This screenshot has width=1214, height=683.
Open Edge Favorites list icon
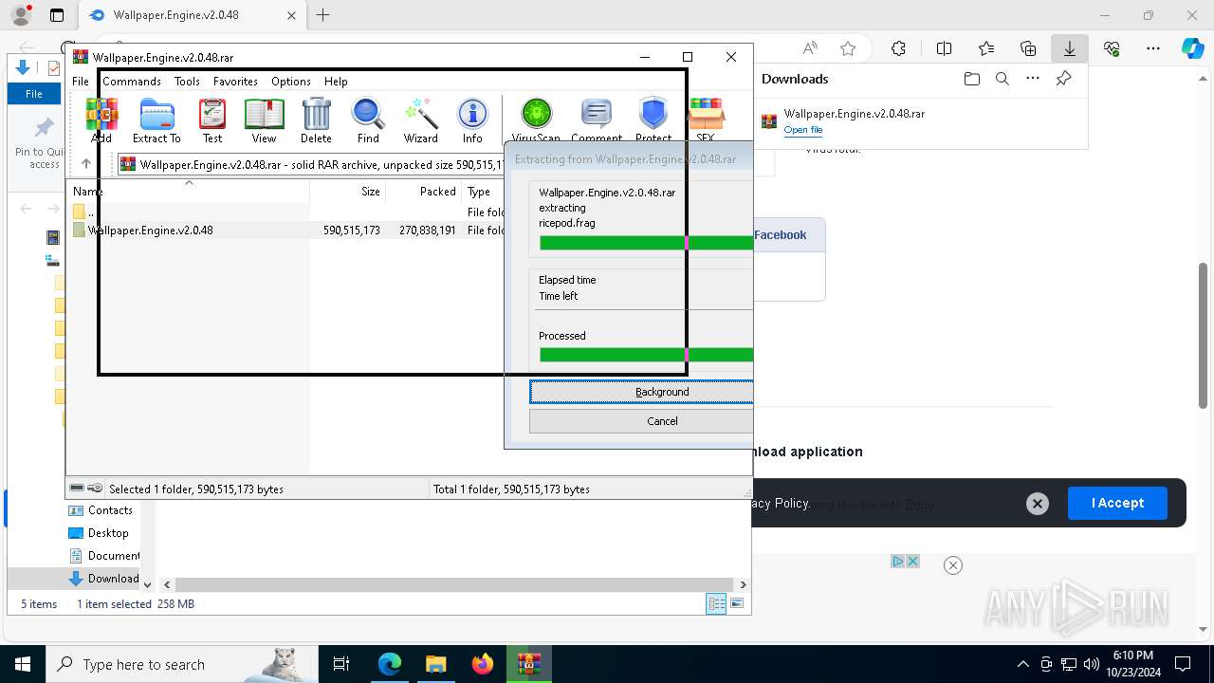[986, 48]
